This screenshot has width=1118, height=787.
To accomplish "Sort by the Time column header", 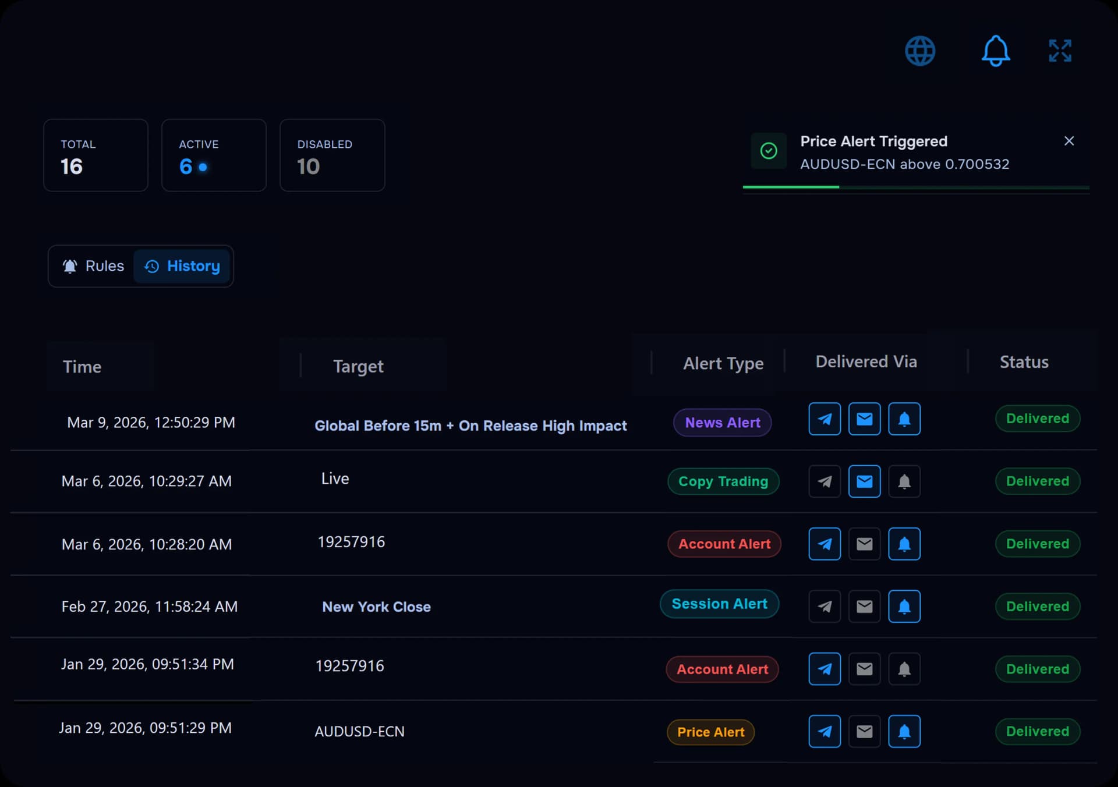I will click(82, 367).
